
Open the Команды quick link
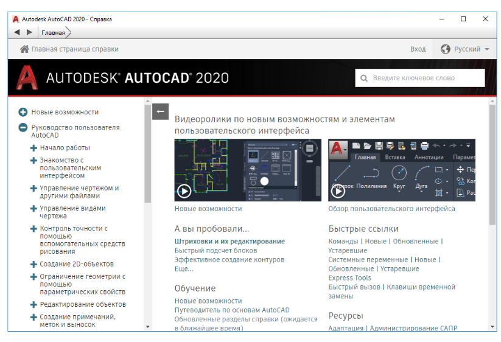(343, 242)
